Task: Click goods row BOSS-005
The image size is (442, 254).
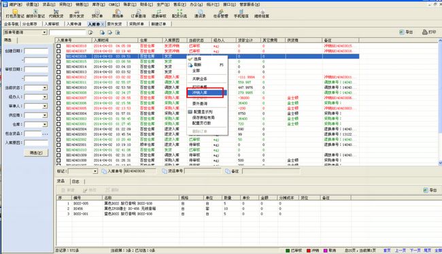Action: point(203,203)
